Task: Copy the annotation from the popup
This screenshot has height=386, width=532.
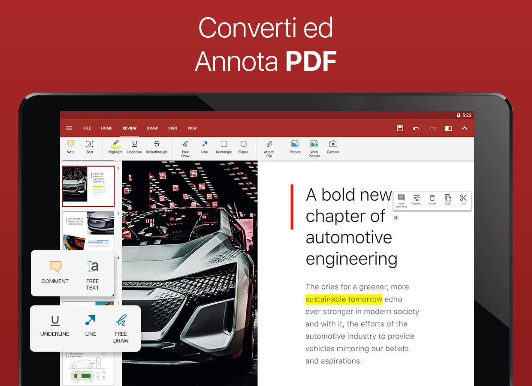Action: pos(448,200)
